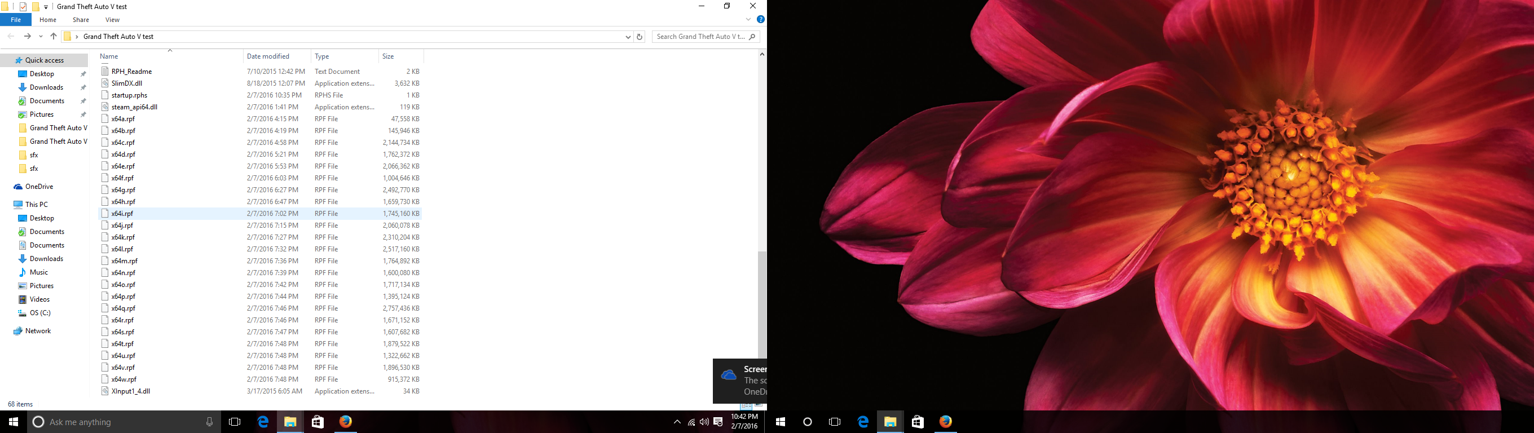This screenshot has width=1534, height=433.
Task: Click the RPHS File type cell
Action: click(329, 95)
